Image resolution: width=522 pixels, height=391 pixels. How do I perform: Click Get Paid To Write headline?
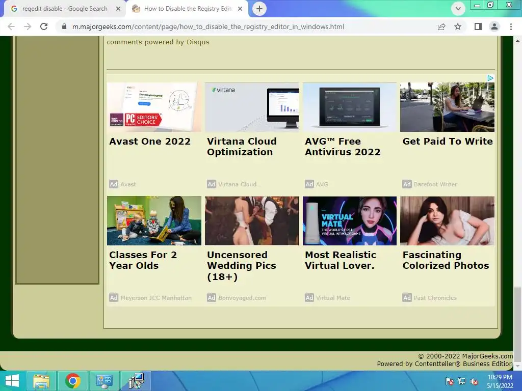(448, 142)
